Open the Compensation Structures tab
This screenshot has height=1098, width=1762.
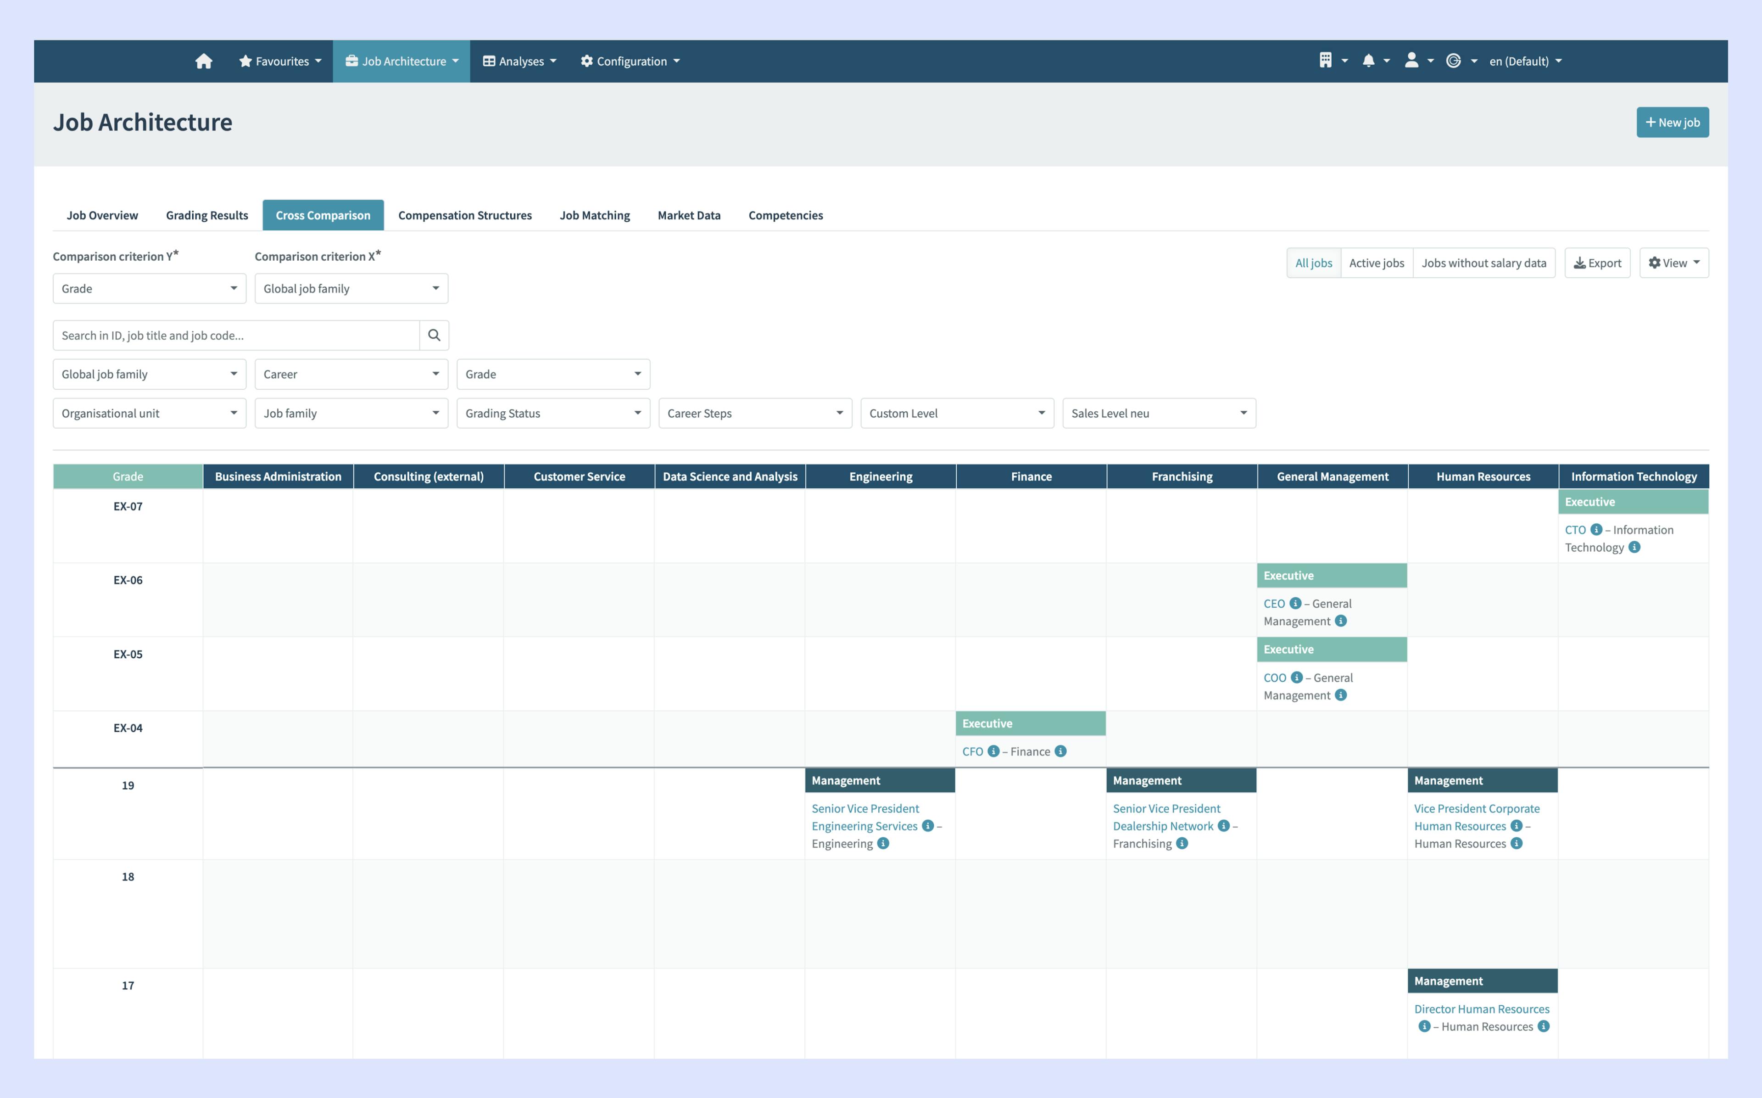[x=464, y=215]
